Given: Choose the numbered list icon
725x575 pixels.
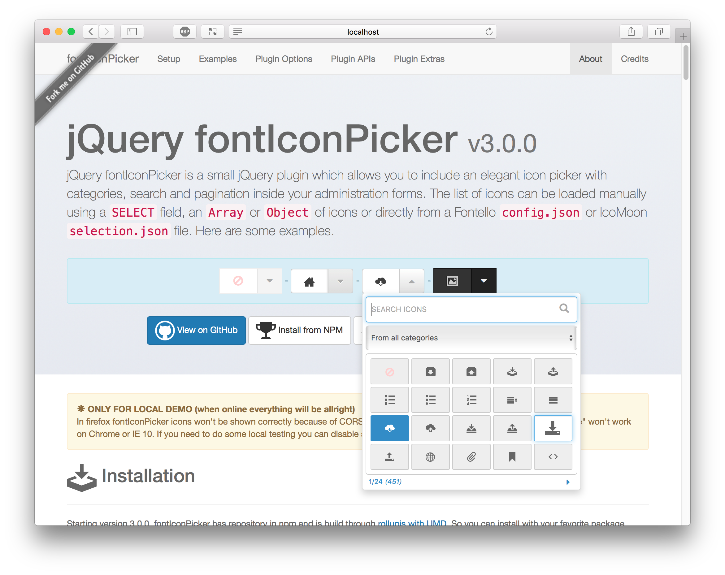Looking at the screenshot, I should click(471, 400).
